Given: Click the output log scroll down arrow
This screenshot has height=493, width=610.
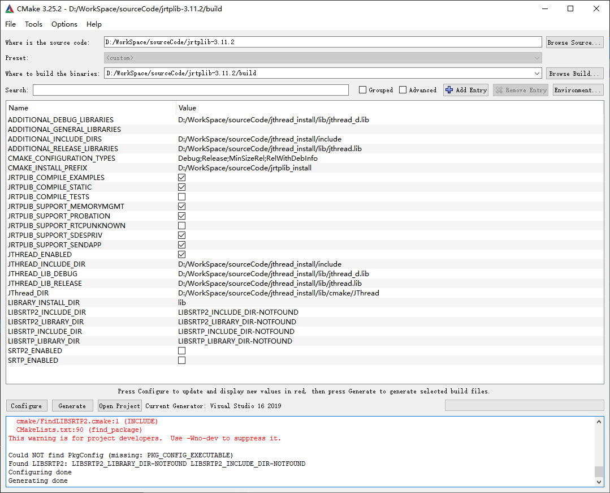Looking at the screenshot, I should pyautogui.click(x=599, y=482).
